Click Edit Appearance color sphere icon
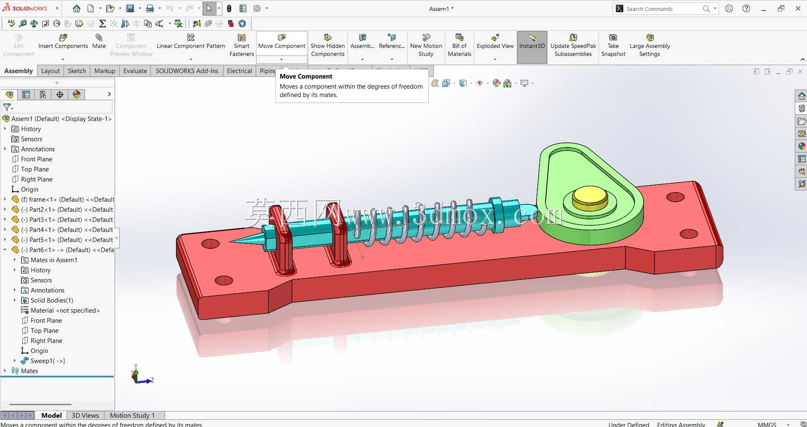The height and width of the screenshot is (427, 807). (x=497, y=83)
